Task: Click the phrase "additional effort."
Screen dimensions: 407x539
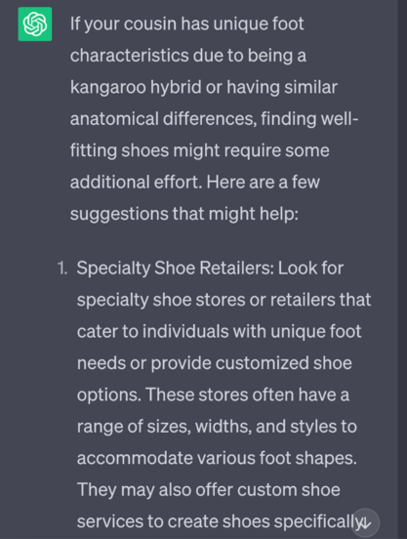Action: [x=136, y=182]
